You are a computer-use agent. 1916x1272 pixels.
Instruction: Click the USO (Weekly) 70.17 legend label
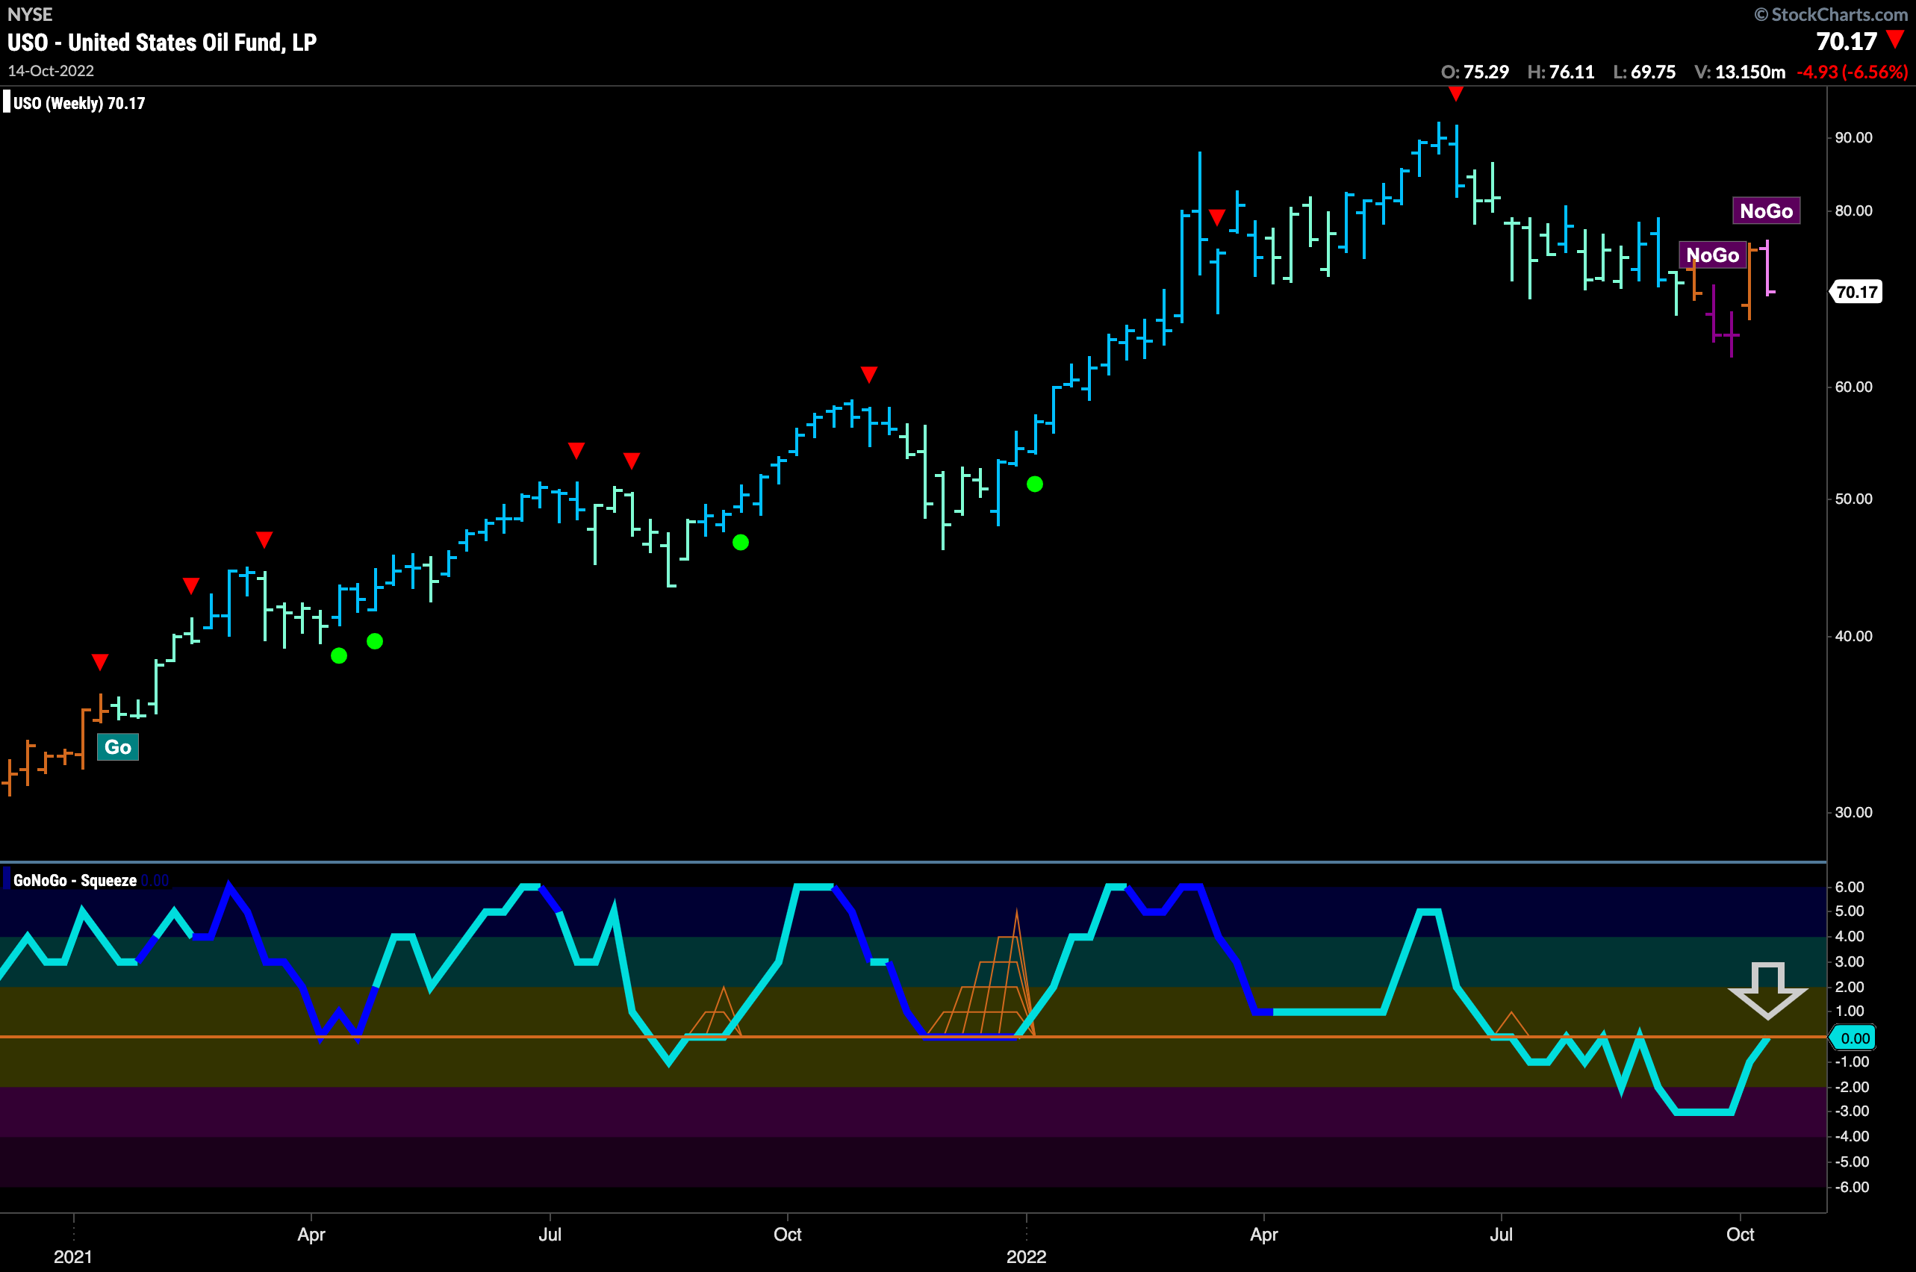coord(78,103)
